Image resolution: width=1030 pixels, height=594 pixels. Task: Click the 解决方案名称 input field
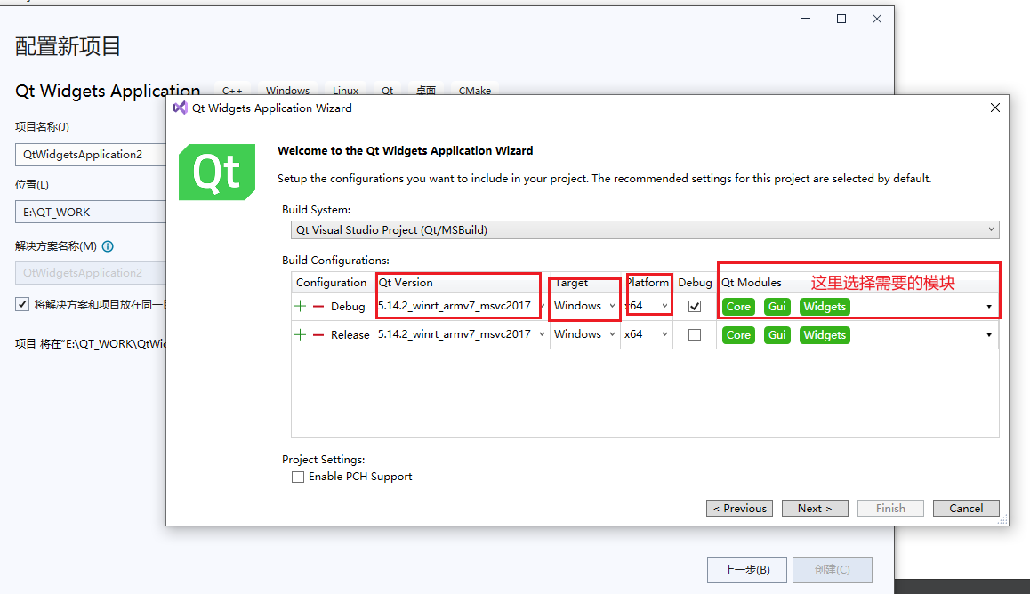click(91, 273)
